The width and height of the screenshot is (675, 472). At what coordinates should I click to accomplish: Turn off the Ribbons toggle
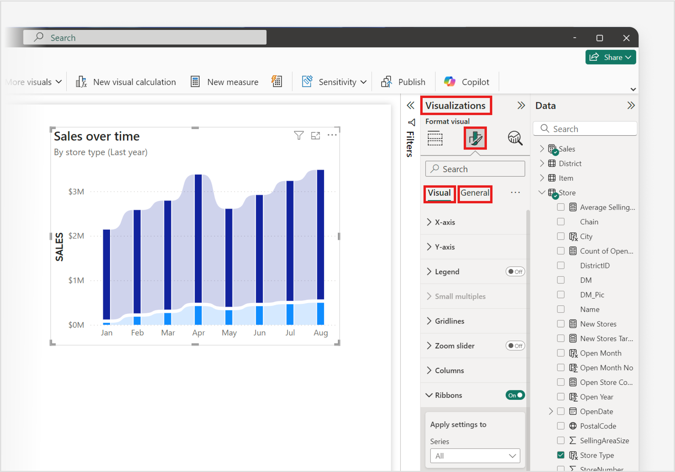(515, 395)
